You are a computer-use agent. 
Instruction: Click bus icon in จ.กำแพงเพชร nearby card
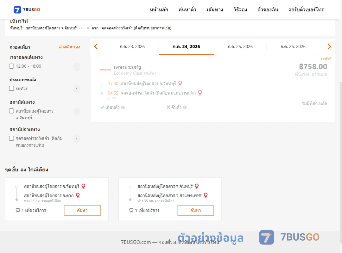131,210
